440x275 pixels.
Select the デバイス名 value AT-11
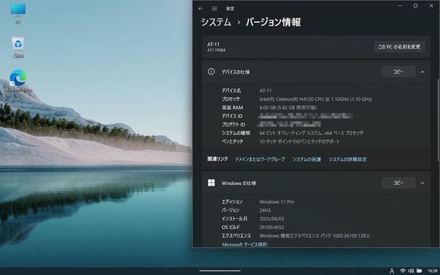pos(265,91)
